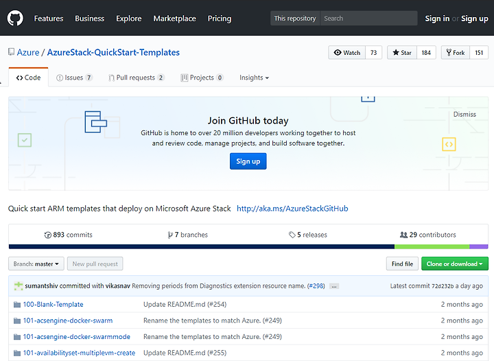
Task: Switch to the Issues tab
Action: [x=74, y=78]
